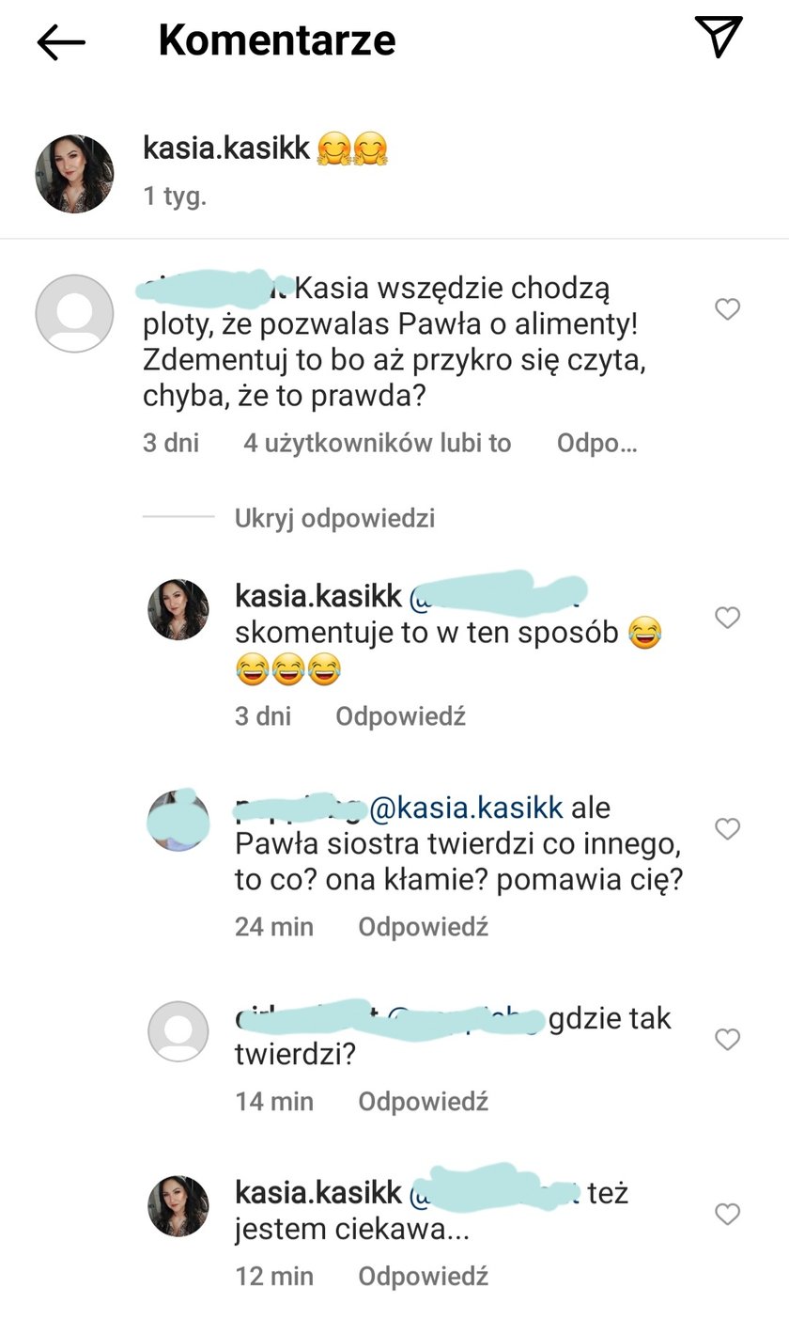Reply via 'Odpowiedź' under the 12 min comment
Viewport: 789px width, 1319px height.
pos(423,1276)
